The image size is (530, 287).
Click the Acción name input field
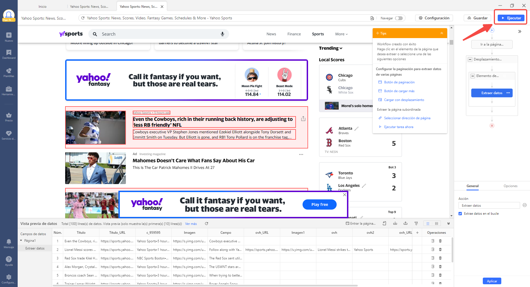point(489,205)
